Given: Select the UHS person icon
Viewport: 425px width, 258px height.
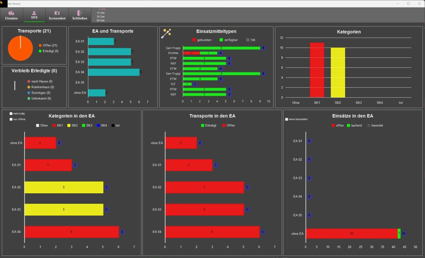Looking at the screenshot, I should click(x=34, y=13).
